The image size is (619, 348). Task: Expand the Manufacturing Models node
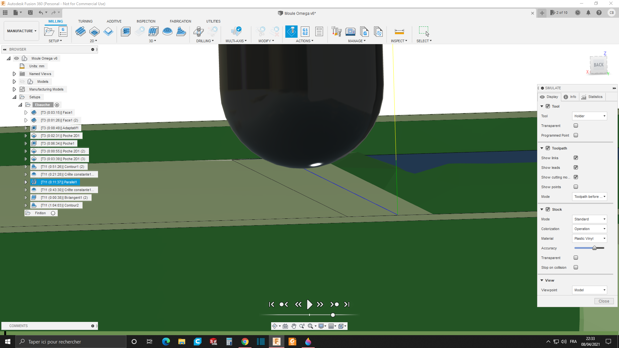(14, 89)
